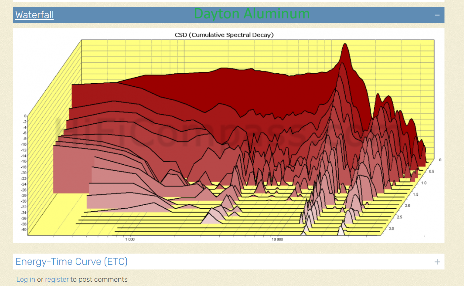
Task: Select the 10 000 frequency axis label
Action: [x=277, y=239]
